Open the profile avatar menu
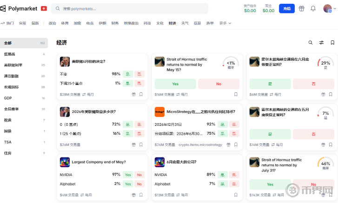The height and width of the screenshot is (203, 338). pyautogui.click(x=329, y=9)
